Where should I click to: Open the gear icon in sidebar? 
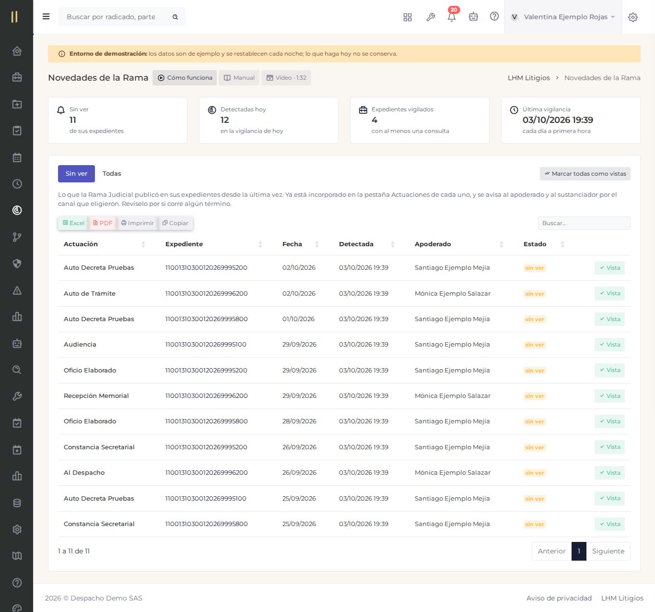tap(17, 529)
